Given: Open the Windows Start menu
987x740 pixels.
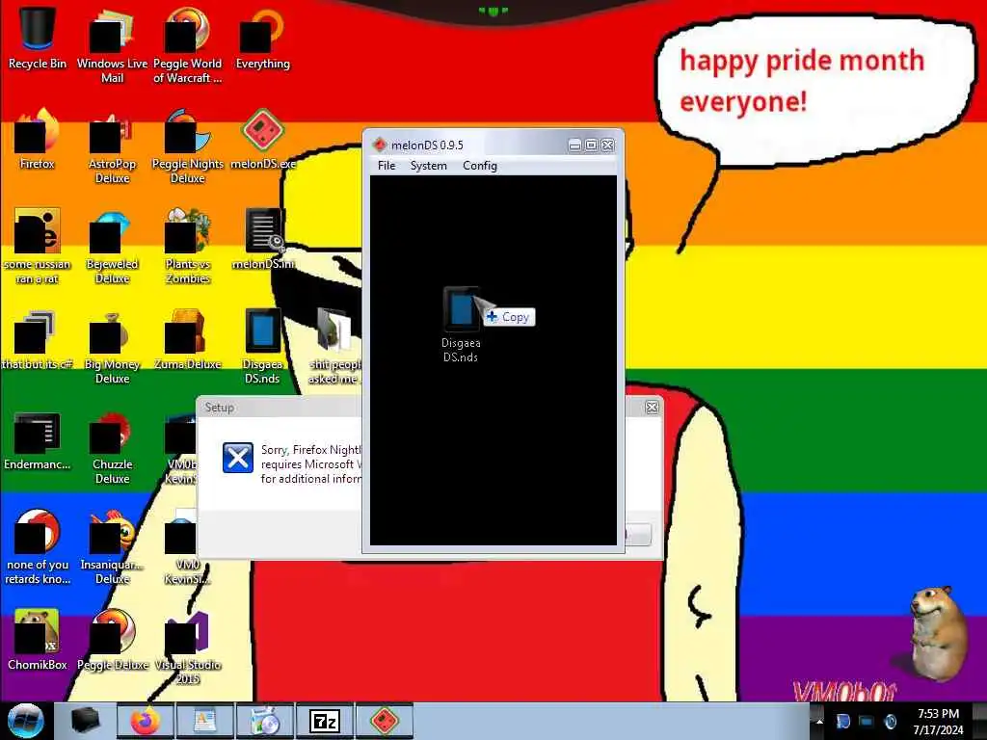Looking at the screenshot, I should [x=25, y=721].
